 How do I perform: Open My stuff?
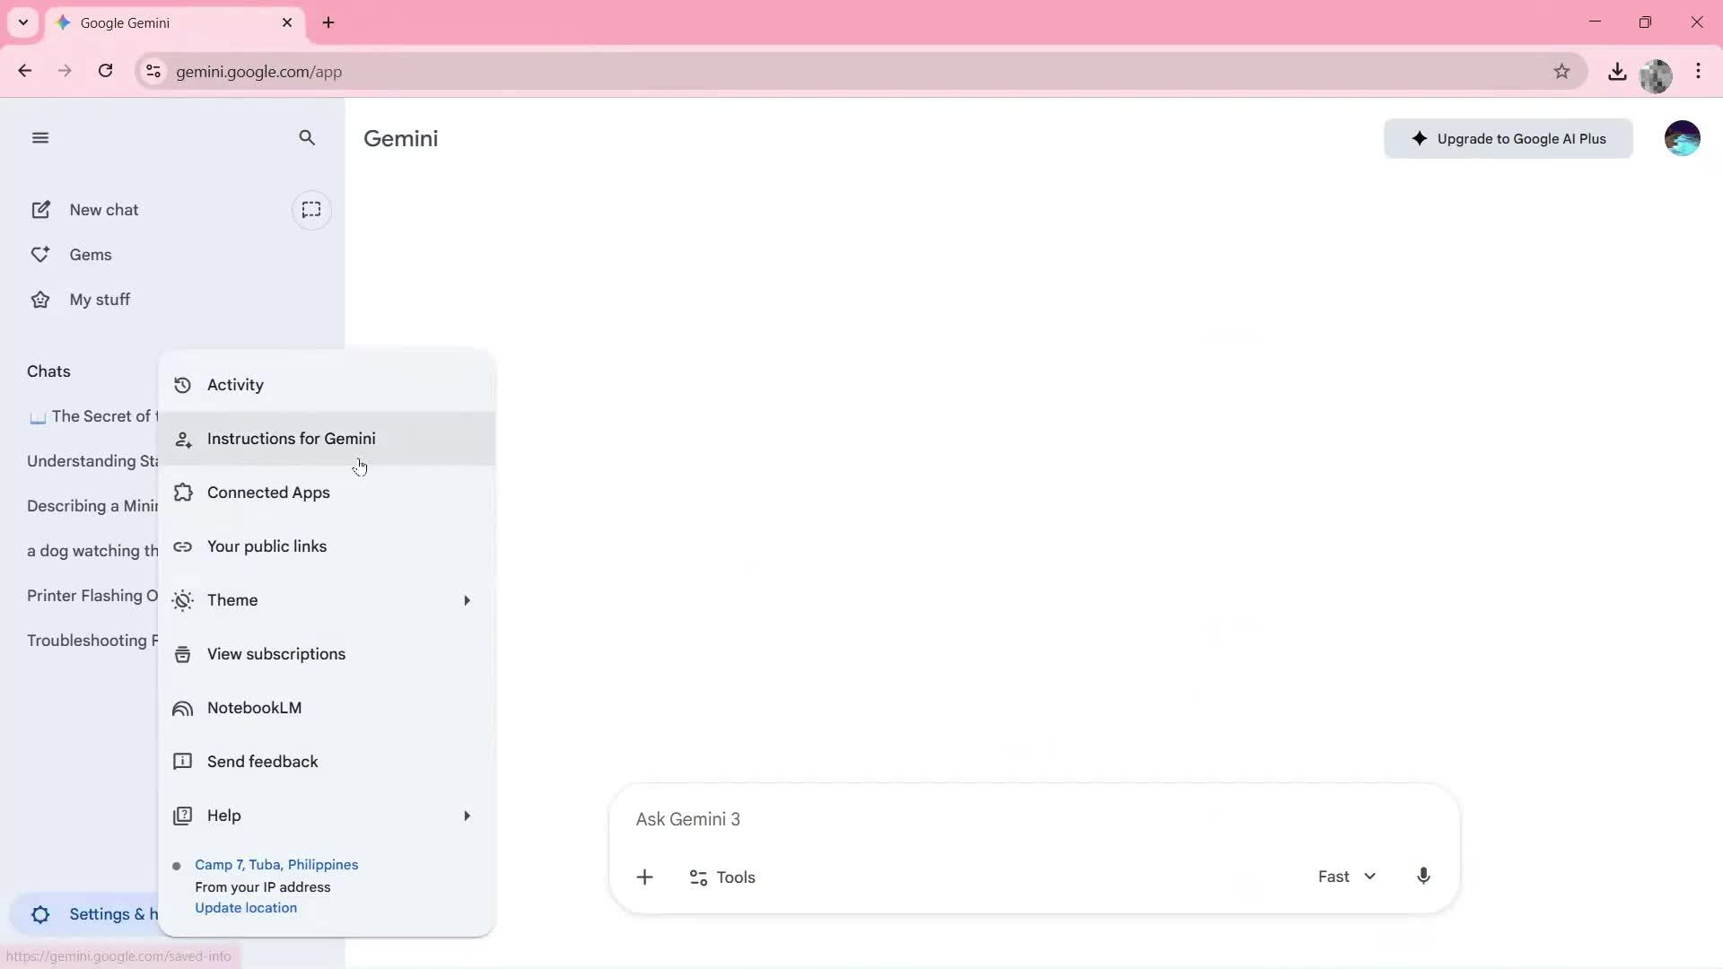(x=99, y=299)
